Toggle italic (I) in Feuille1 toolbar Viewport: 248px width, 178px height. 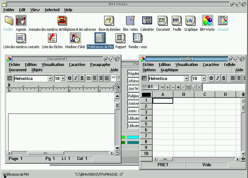point(217,78)
